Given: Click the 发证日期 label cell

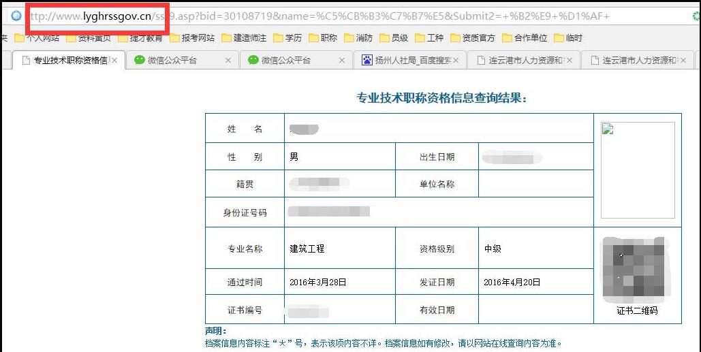Looking at the screenshot, I should pos(437,282).
